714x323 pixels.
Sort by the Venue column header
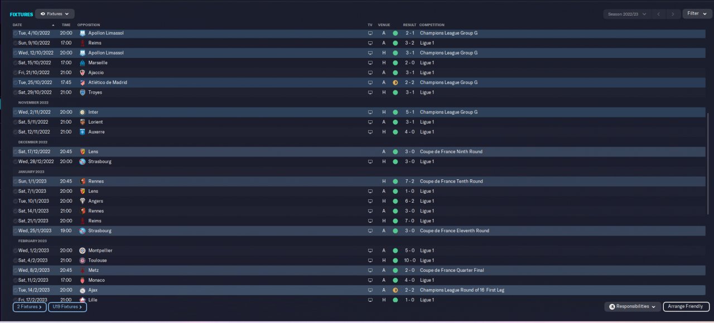coord(384,25)
